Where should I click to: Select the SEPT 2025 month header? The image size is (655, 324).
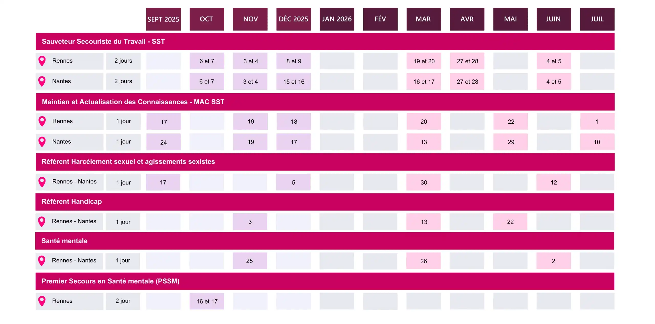click(x=163, y=19)
